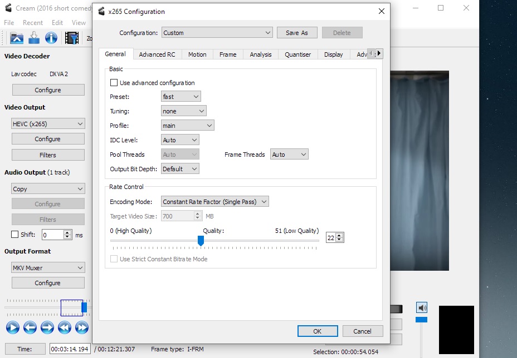Screen dimensions: 517x358
Task: Switch to the Advanced RC tab
Action: (x=157, y=54)
